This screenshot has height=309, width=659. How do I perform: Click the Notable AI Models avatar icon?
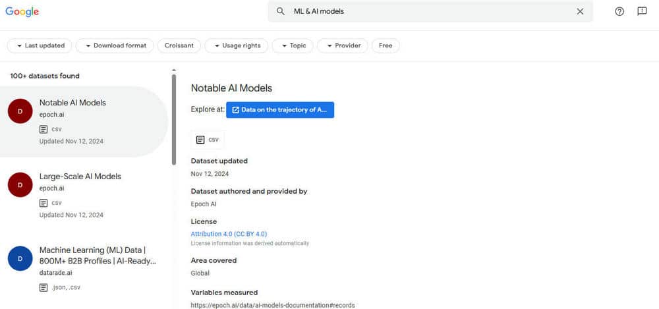[x=20, y=111]
